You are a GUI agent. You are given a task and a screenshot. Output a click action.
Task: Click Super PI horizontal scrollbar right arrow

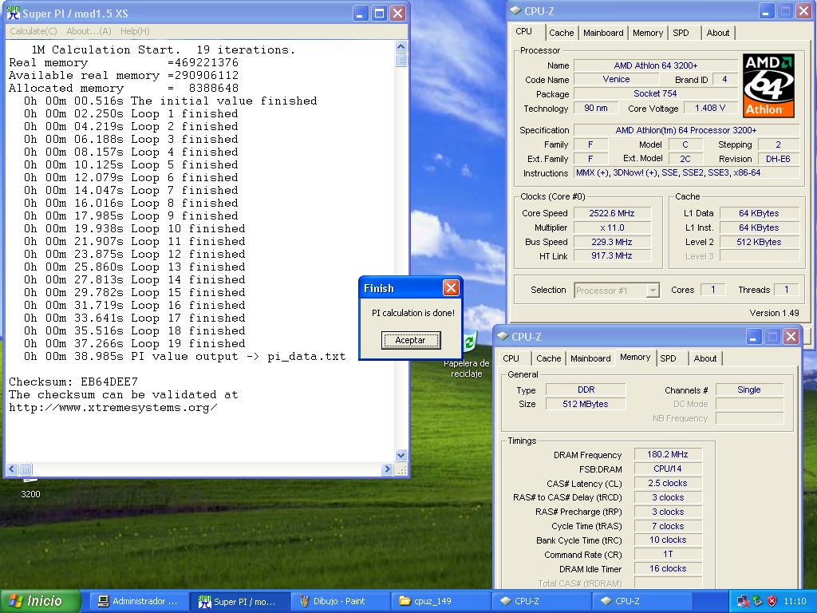coord(387,469)
